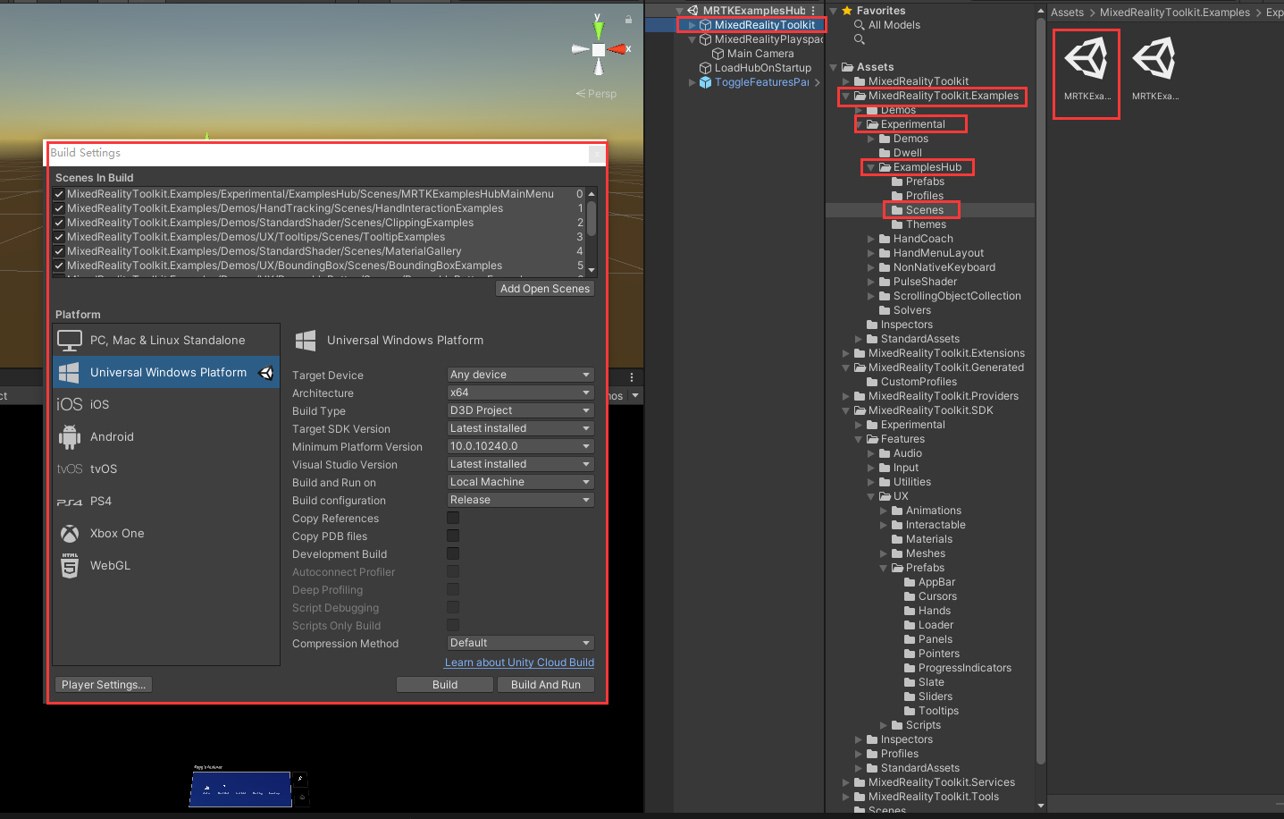Select the PS4 platform icon
This screenshot has width=1284, height=819.
[x=69, y=501]
